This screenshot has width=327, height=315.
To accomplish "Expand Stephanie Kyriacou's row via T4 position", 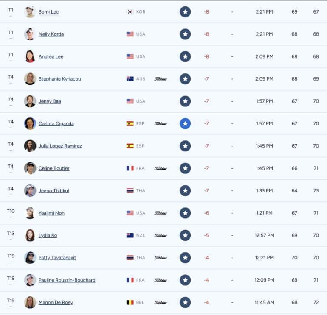I will [11, 83].
